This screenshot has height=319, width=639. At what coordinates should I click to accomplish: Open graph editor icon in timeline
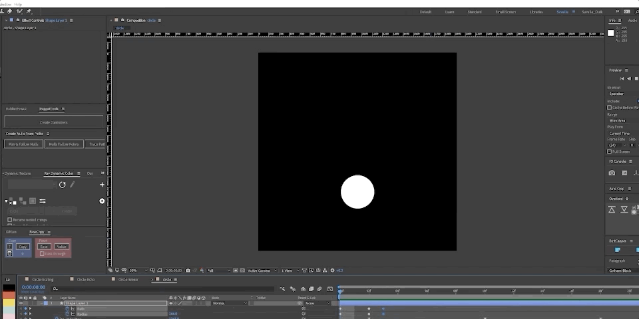pos(330,289)
